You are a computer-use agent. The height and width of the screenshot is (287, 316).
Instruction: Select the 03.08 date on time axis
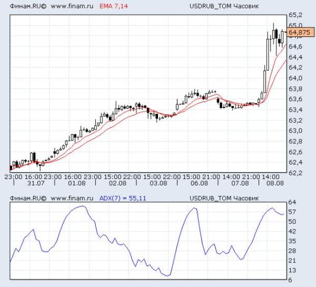tap(159, 183)
